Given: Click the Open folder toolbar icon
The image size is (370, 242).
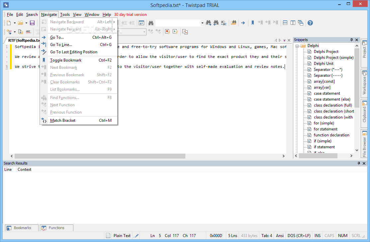Looking at the screenshot, I should [21, 23].
